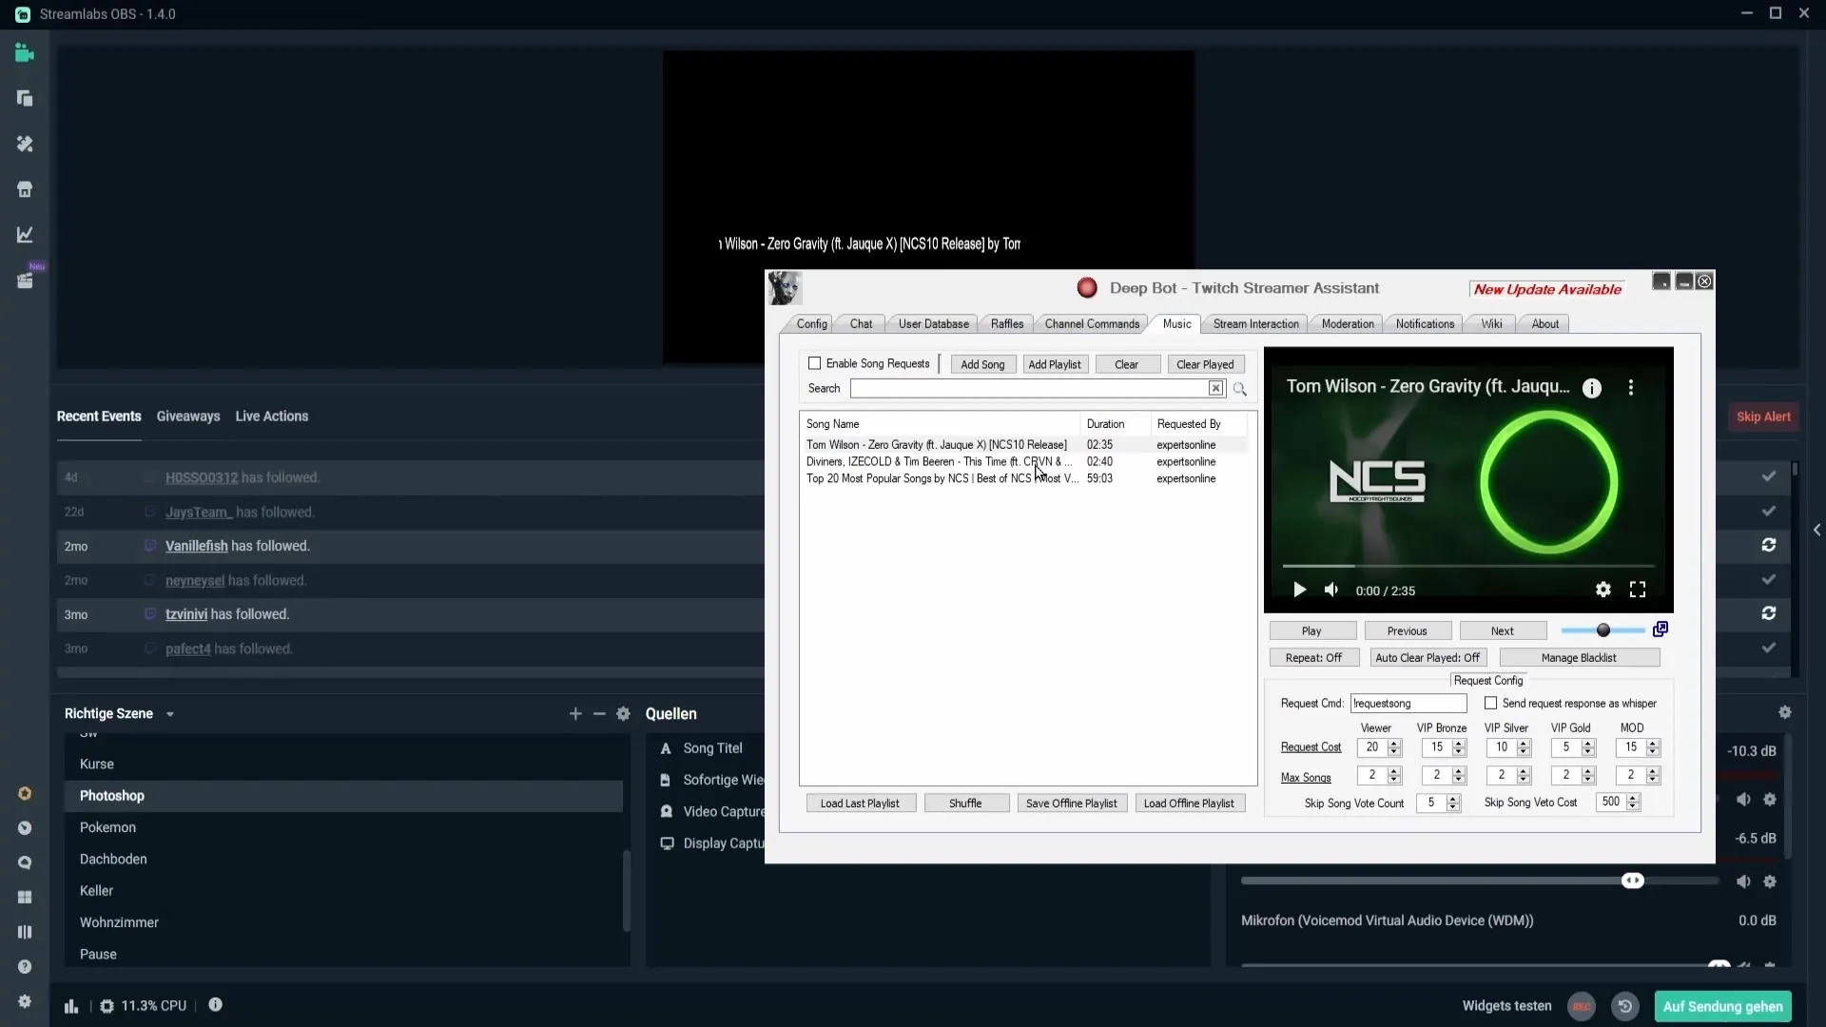Expand the Richtige Szene collection dropdown

tap(170, 714)
